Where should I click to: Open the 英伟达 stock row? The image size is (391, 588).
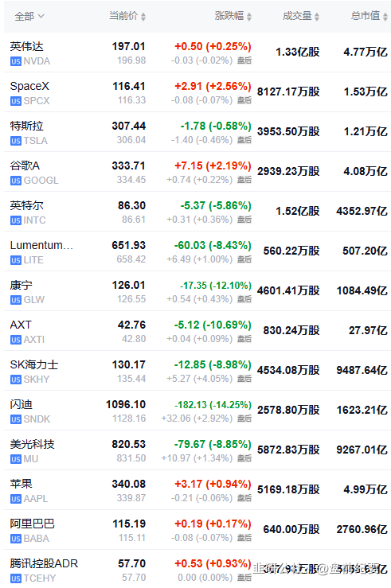(x=197, y=53)
